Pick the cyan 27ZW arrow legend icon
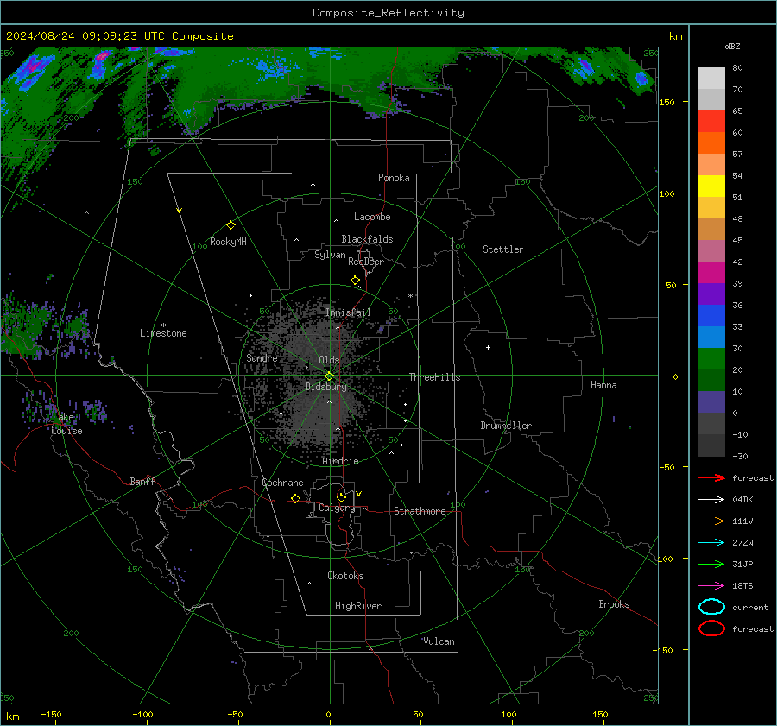777x726 pixels. click(711, 543)
